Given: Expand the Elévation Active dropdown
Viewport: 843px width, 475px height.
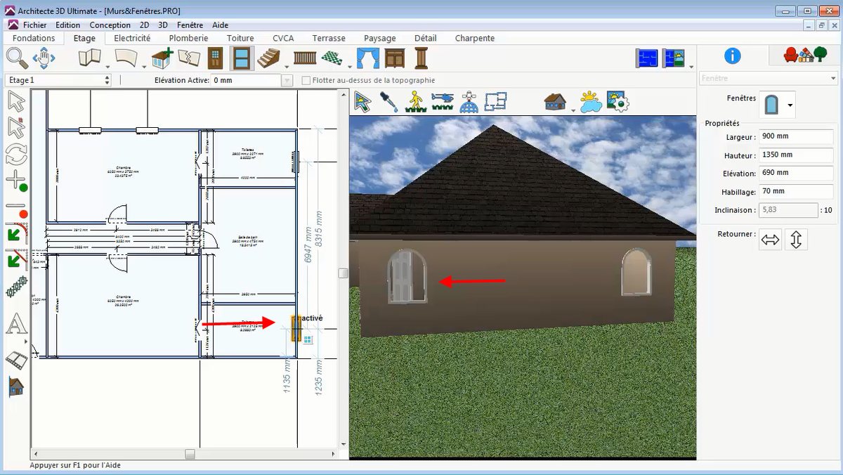Looking at the screenshot, I should point(287,81).
